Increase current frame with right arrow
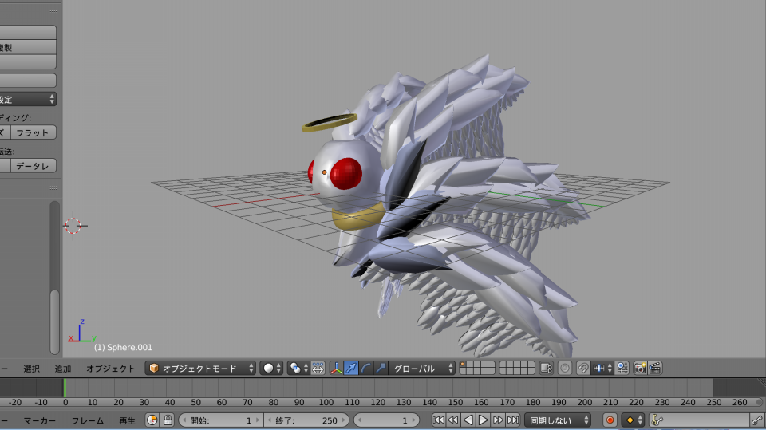This screenshot has width=766, height=430. point(414,420)
